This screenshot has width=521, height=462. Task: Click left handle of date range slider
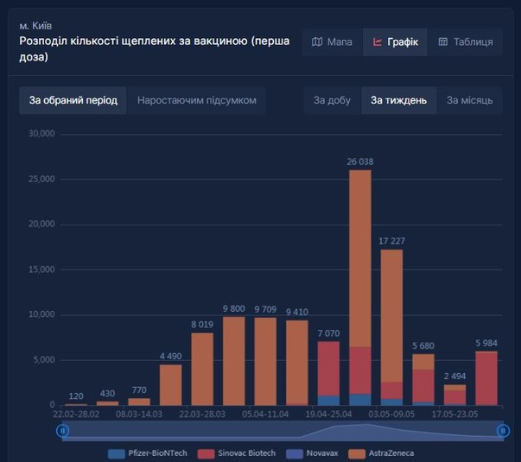[x=62, y=430]
